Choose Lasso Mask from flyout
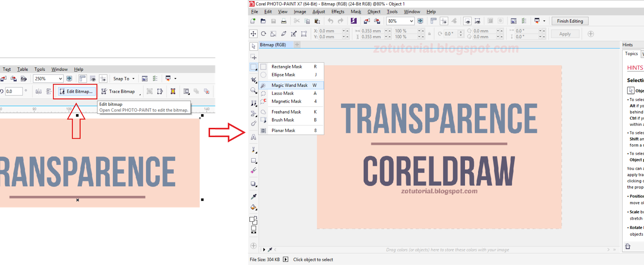 coord(291,93)
